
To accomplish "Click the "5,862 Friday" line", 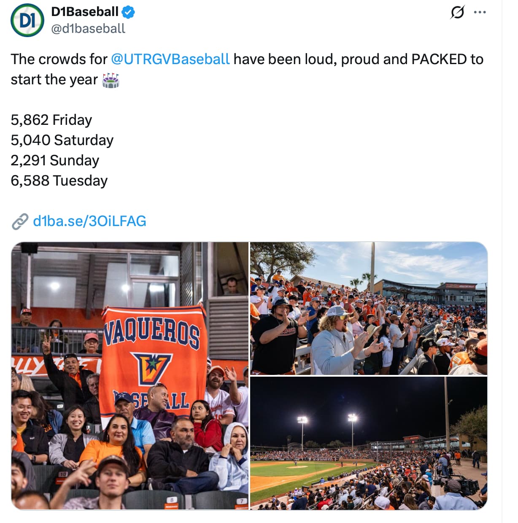I will (x=51, y=120).
